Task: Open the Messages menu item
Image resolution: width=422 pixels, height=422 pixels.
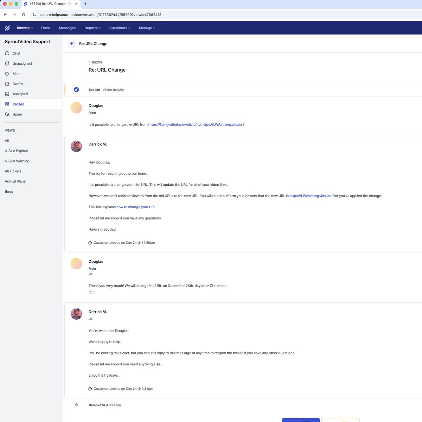Action: pyautogui.click(x=67, y=28)
